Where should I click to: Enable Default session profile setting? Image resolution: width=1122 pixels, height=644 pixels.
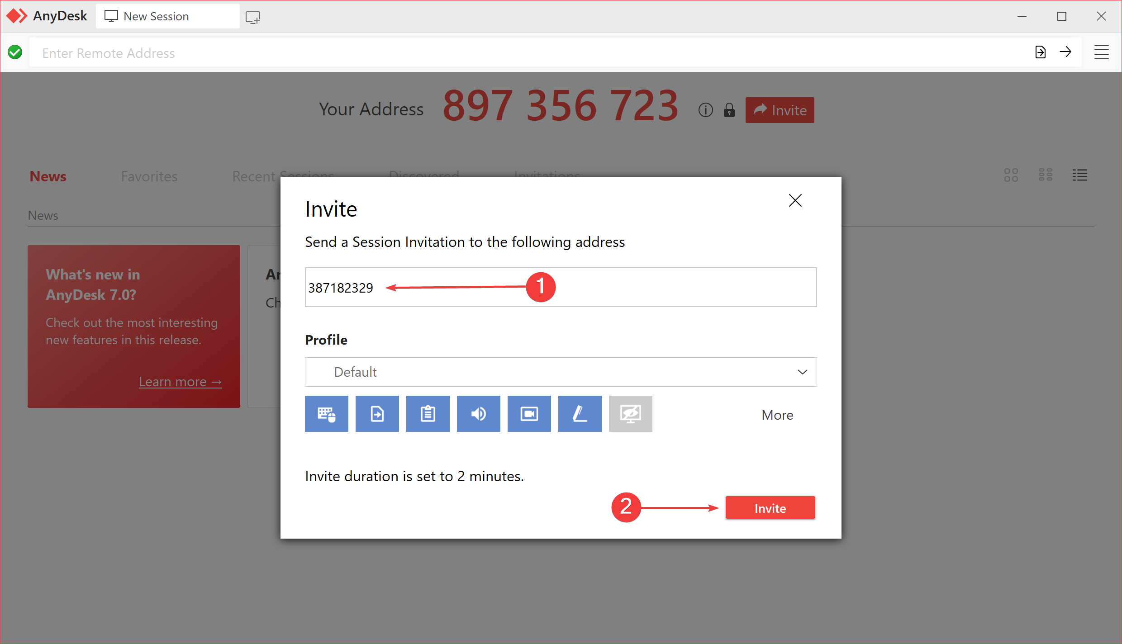point(560,372)
